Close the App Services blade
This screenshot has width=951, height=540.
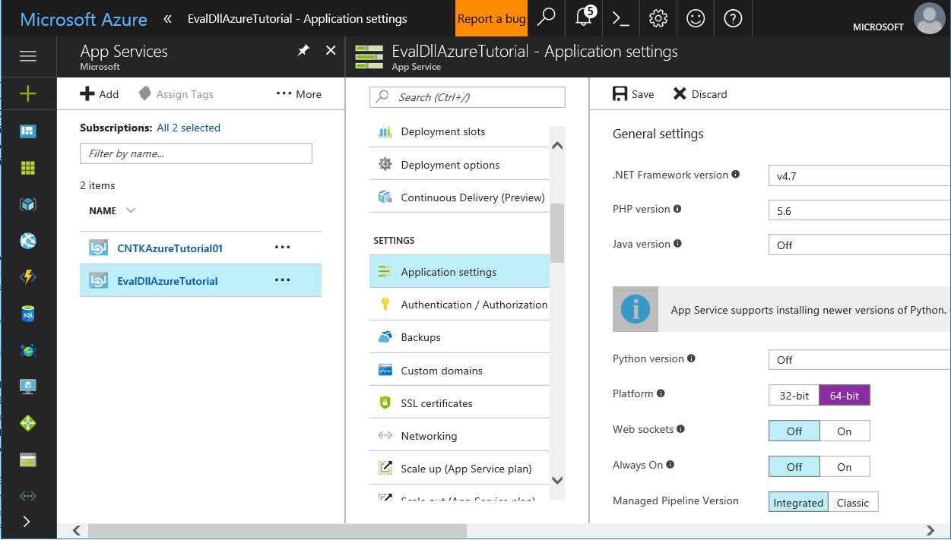pyautogui.click(x=331, y=50)
